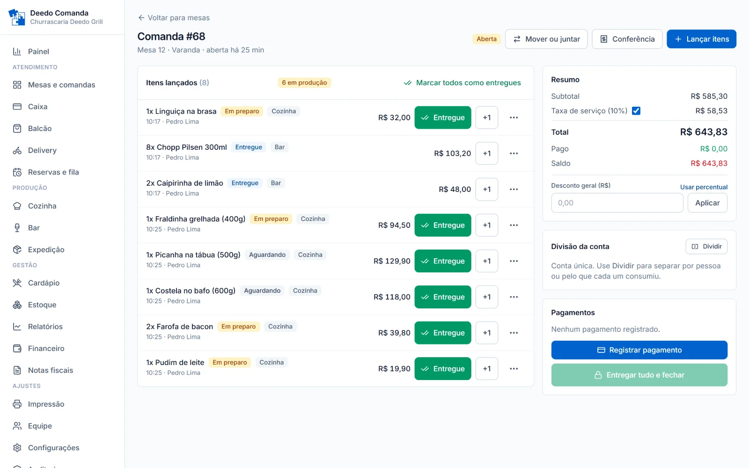Select the Balcão bag icon
Viewport: 749px width, 468px height.
(17, 128)
